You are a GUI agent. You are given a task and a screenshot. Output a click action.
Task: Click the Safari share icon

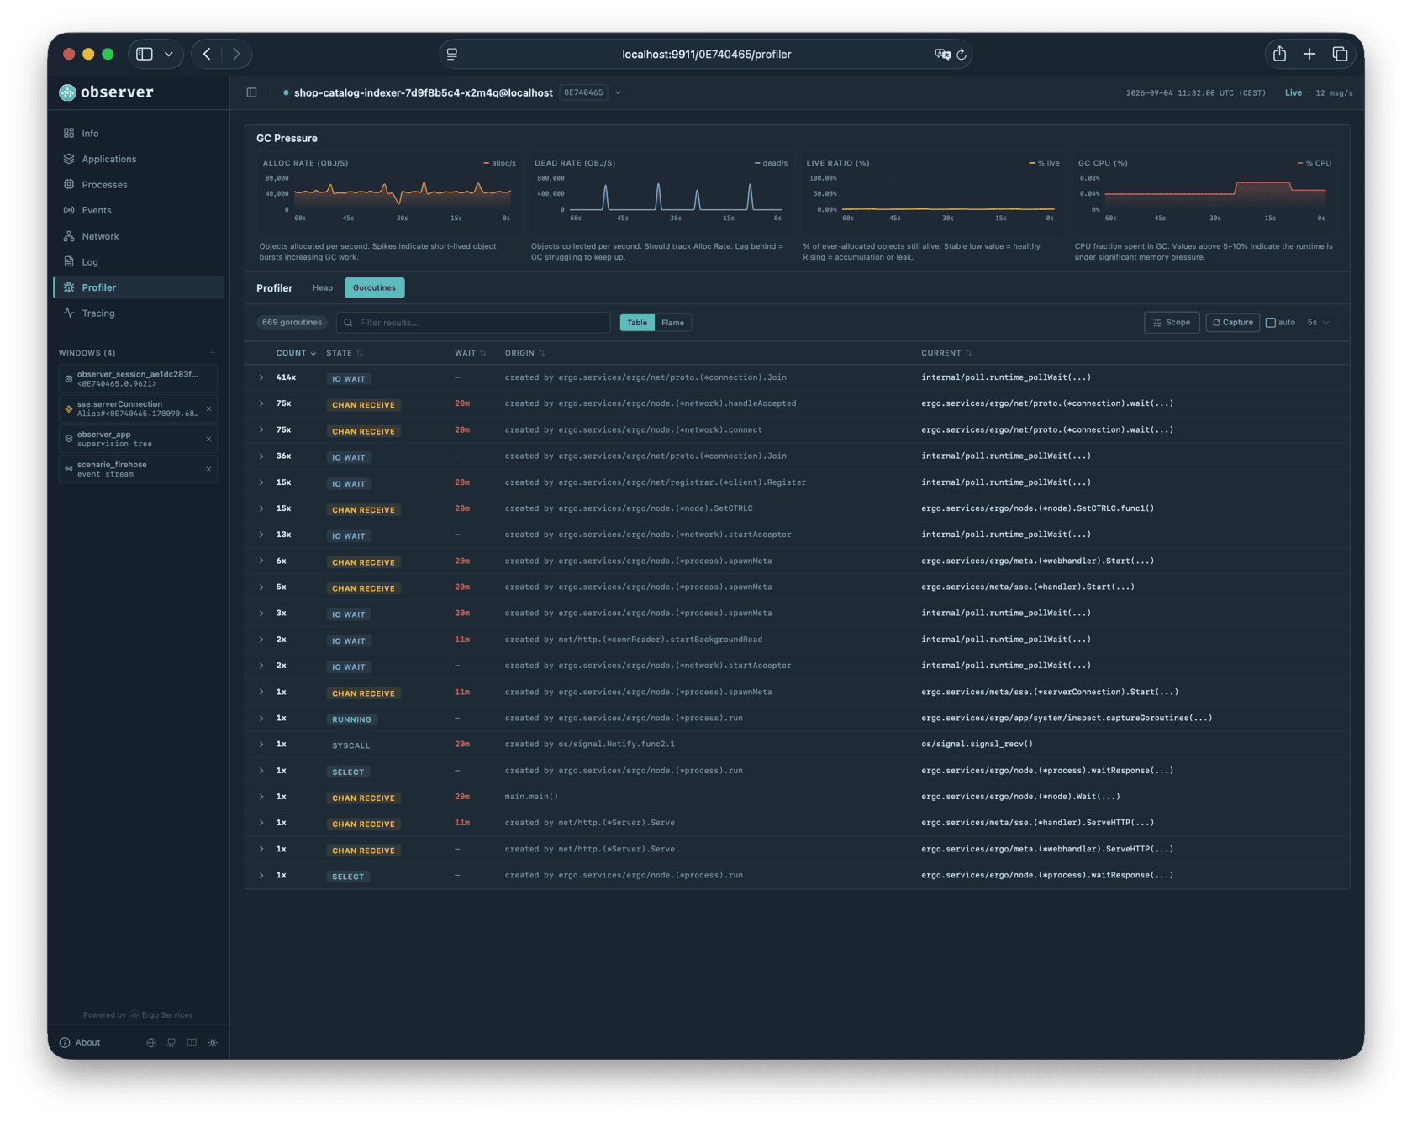[1279, 54]
